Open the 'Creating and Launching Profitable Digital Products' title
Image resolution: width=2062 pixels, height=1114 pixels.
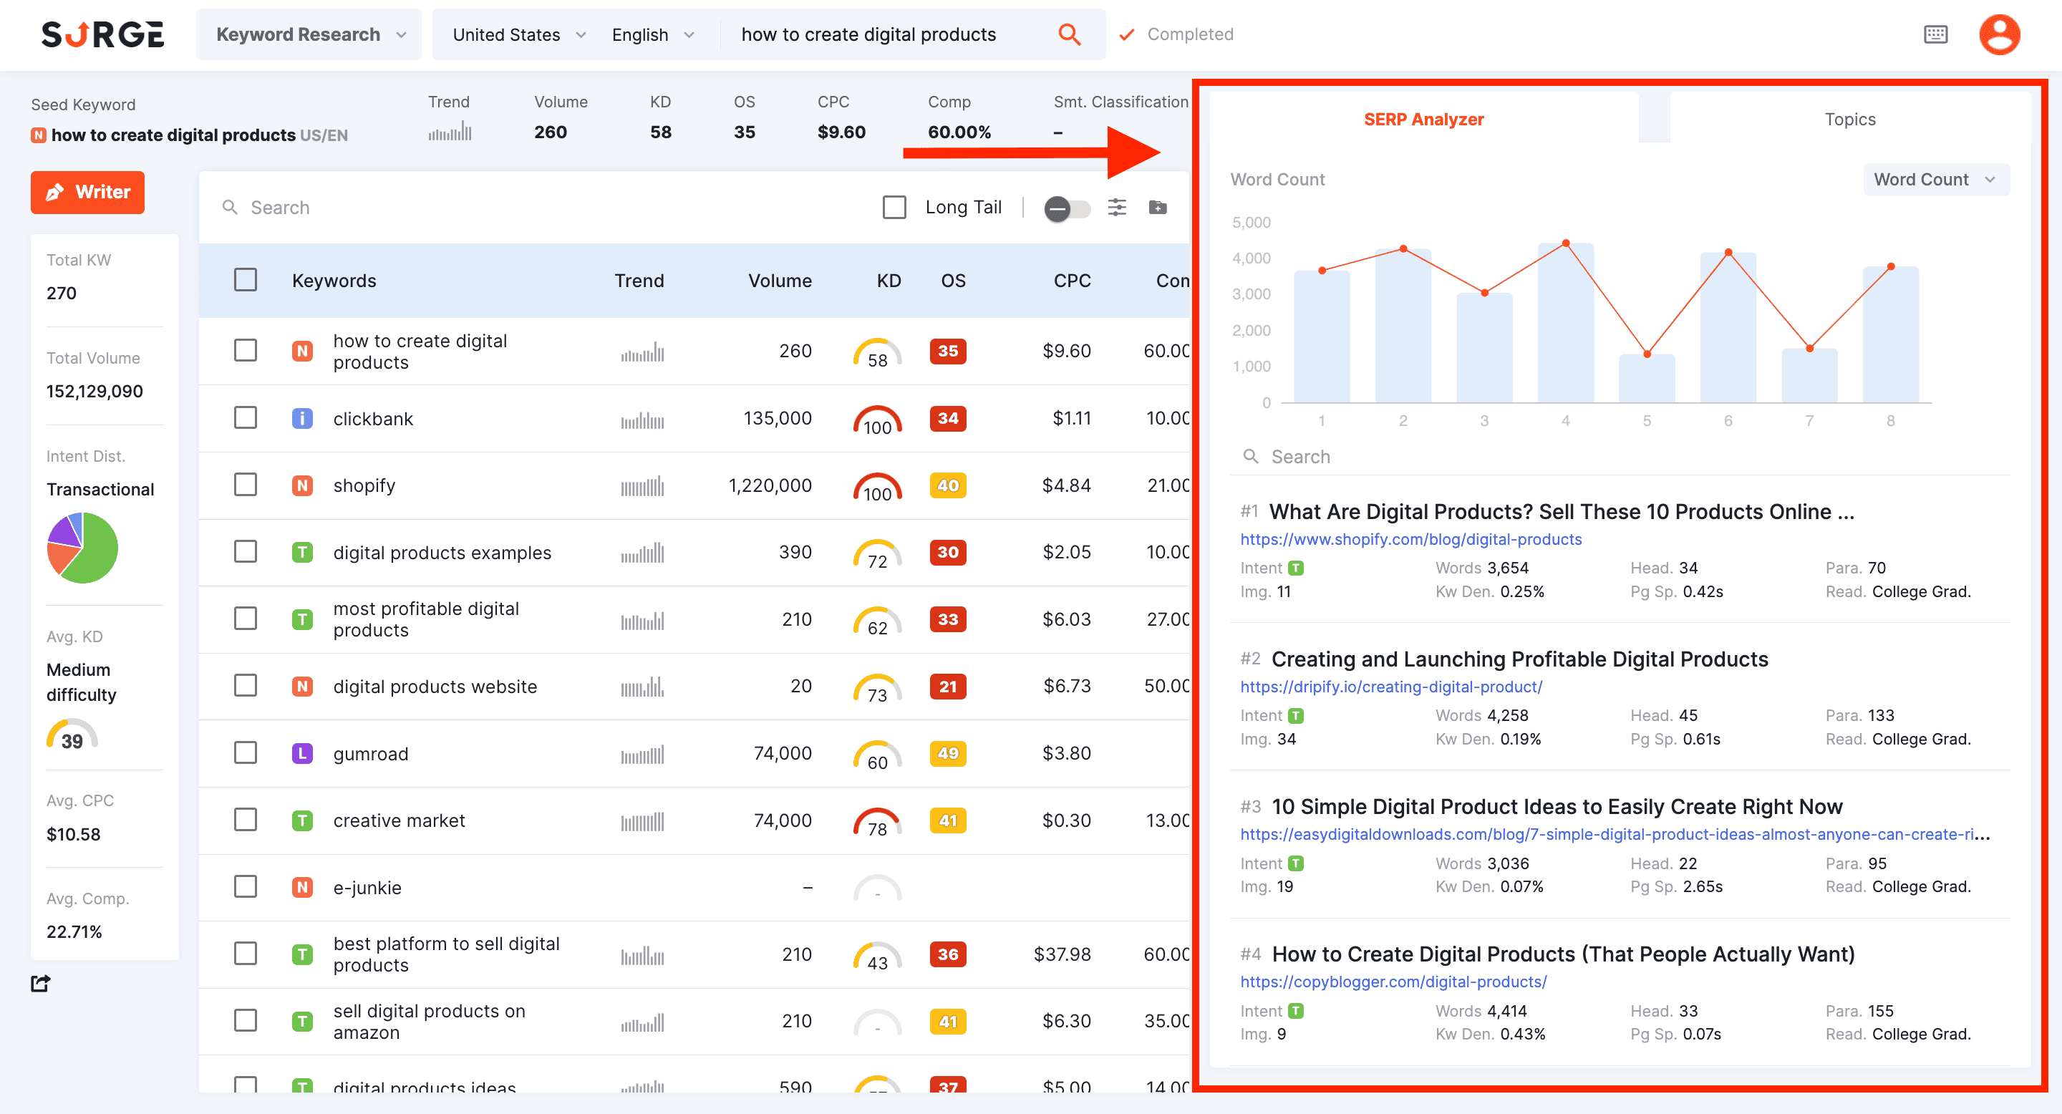pos(1519,659)
